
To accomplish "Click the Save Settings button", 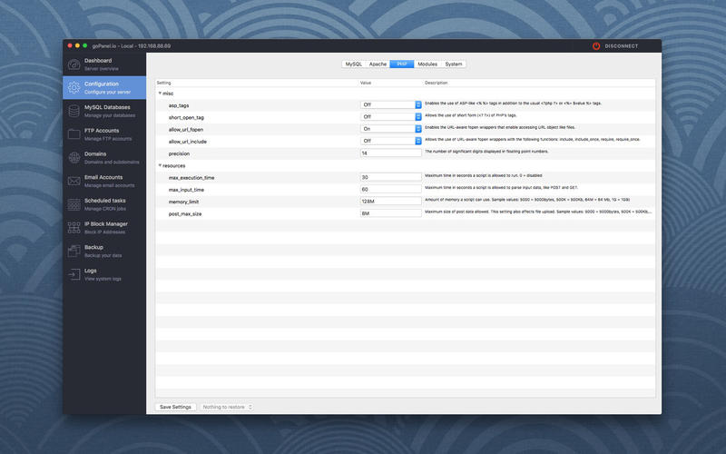I will click(x=175, y=407).
